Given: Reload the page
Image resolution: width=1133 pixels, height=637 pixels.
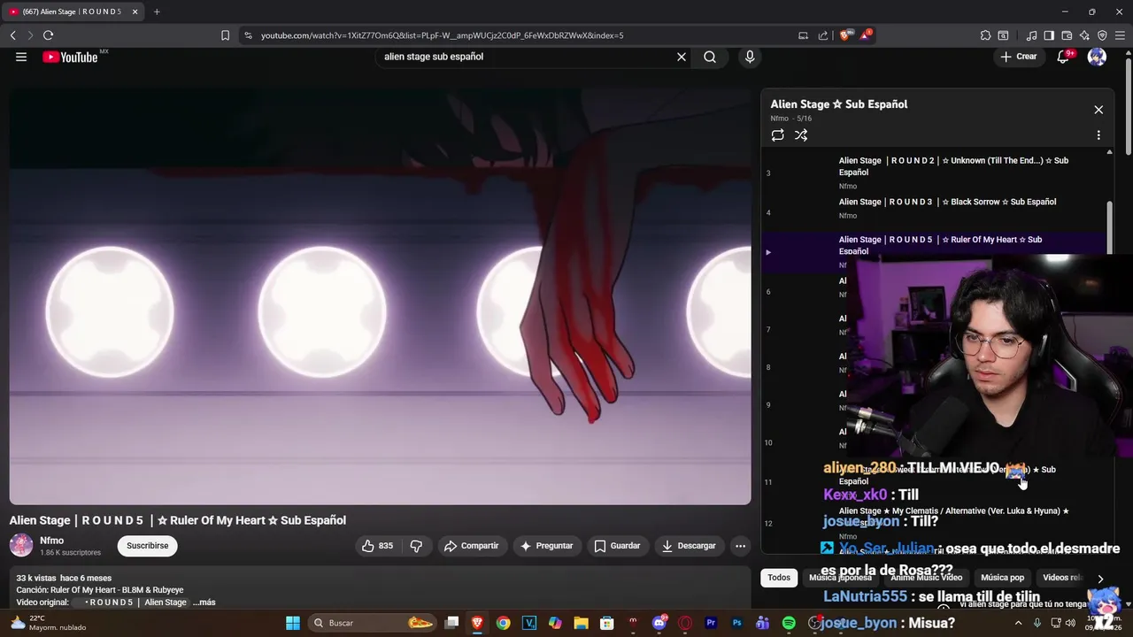Looking at the screenshot, I should [x=48, y=35].
